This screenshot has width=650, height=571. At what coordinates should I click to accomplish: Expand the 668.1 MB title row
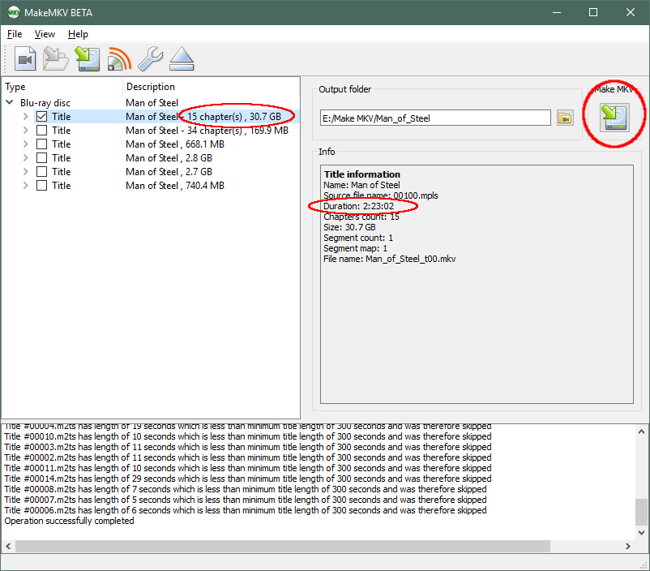point(25,144)
